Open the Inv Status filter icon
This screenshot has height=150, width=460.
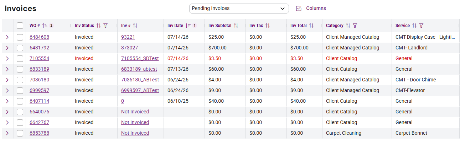(105, 26)
